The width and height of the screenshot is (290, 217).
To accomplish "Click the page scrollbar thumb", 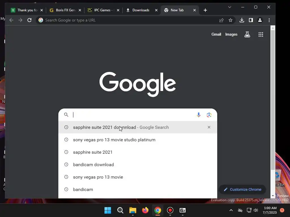I will [x=273, y=100].
